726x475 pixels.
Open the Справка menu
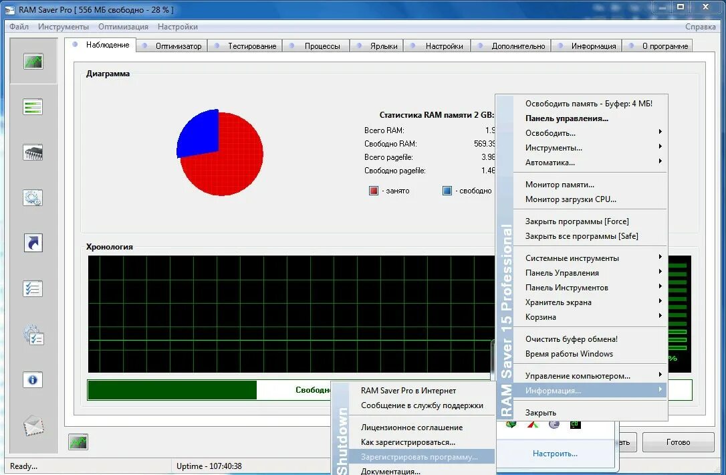(x=700, y=26)
